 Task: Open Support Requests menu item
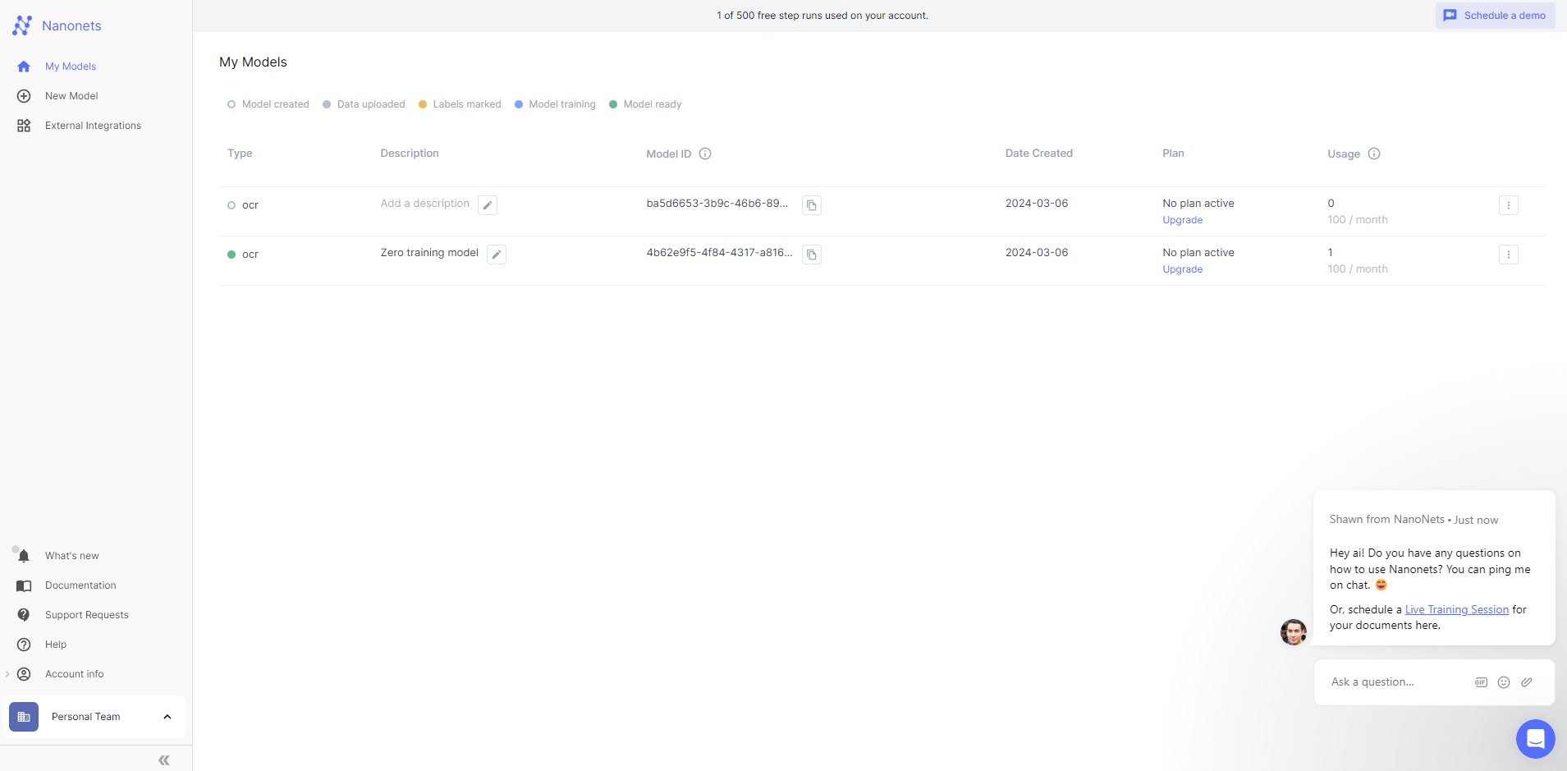point(87,615)
